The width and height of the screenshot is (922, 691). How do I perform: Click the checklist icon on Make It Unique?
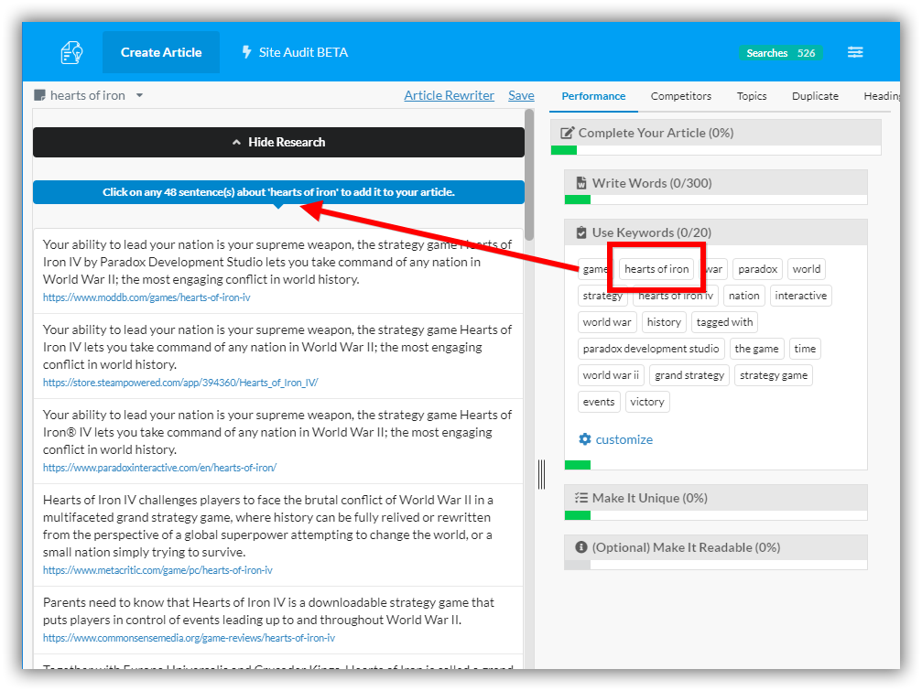[581, 498]
